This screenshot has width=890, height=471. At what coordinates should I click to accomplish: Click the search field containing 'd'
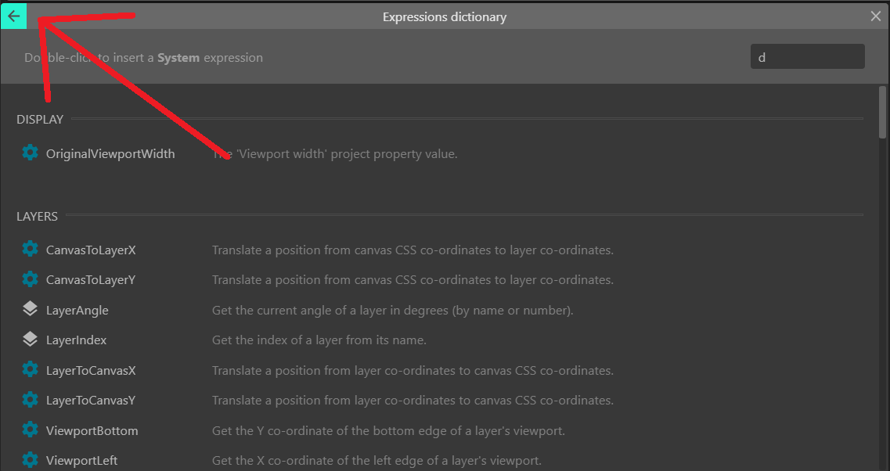[x=807, y=56]
